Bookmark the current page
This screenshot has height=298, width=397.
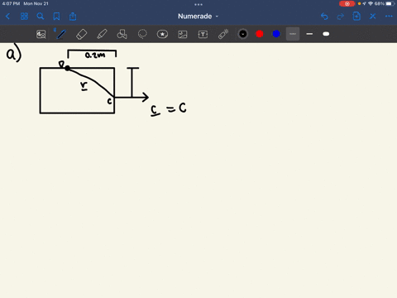pos(56,17)
